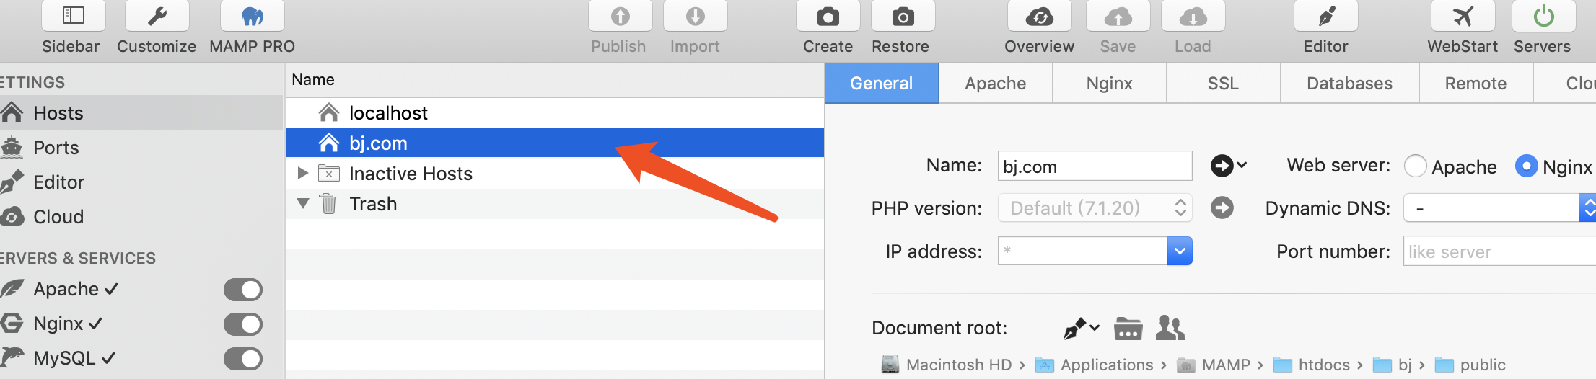Select MySQL under Servers & Services
The image size is (1596, 379).
point(63,358)
